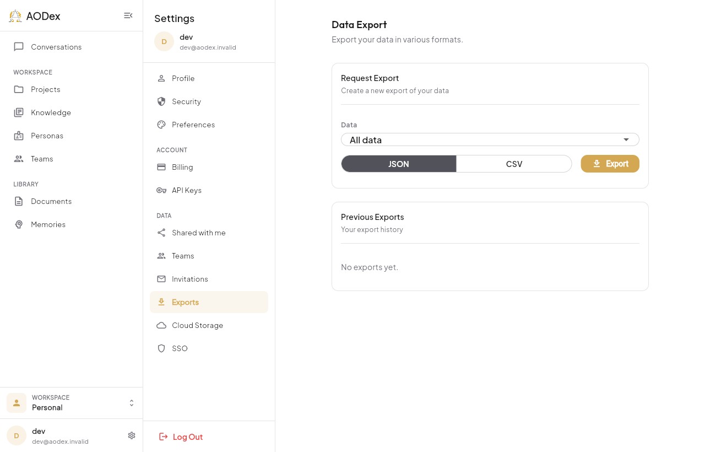
Task: Click the Personas badge icon
Action: click(x=19, y=136)
